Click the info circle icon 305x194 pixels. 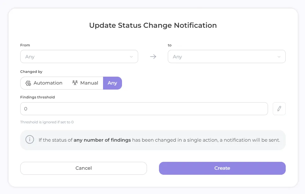(x=30, y=140)
